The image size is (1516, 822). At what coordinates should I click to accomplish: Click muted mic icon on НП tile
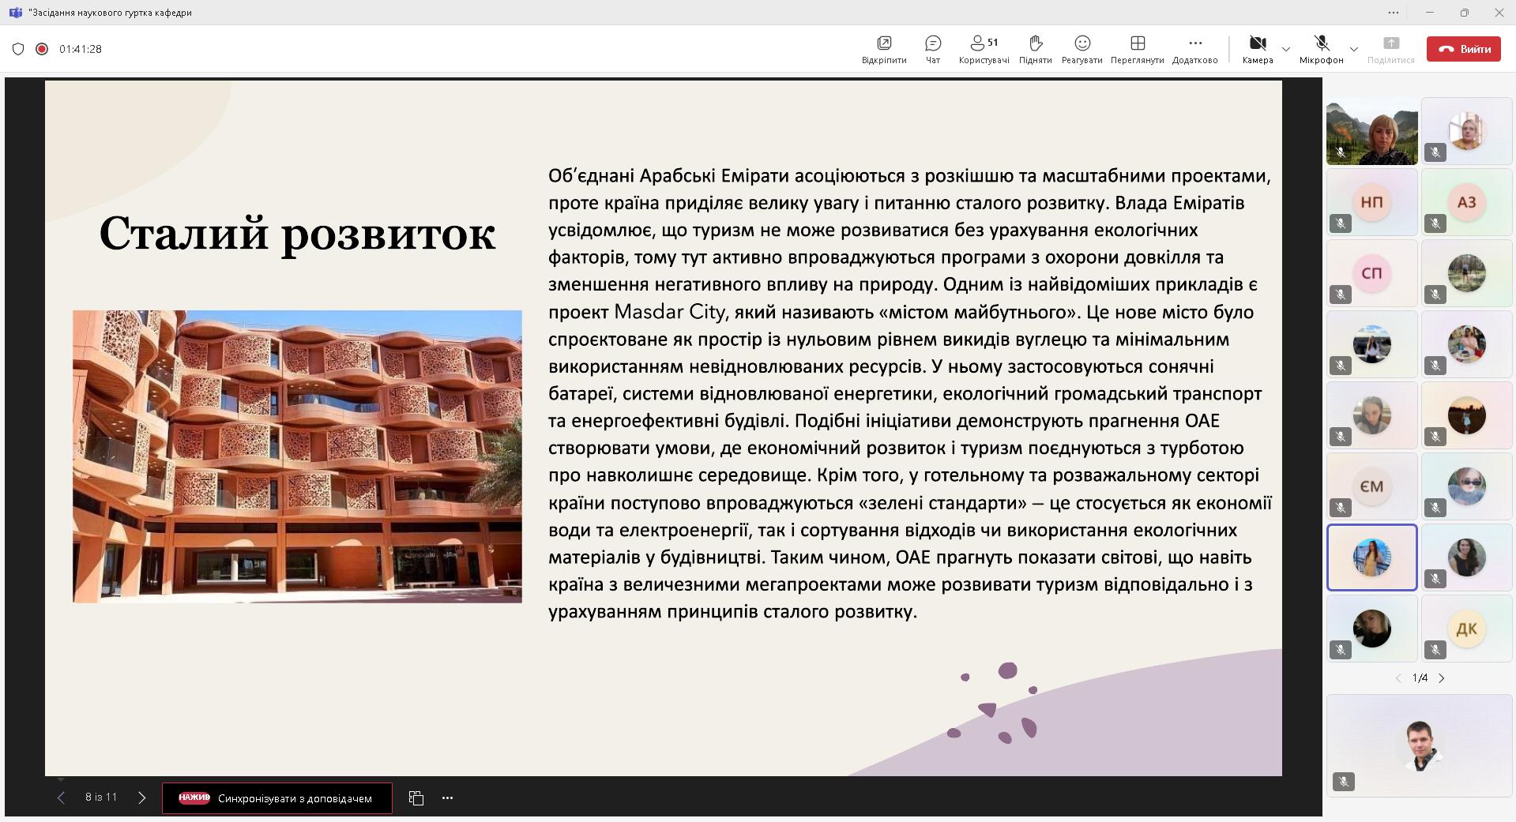tap(1341, 223)
